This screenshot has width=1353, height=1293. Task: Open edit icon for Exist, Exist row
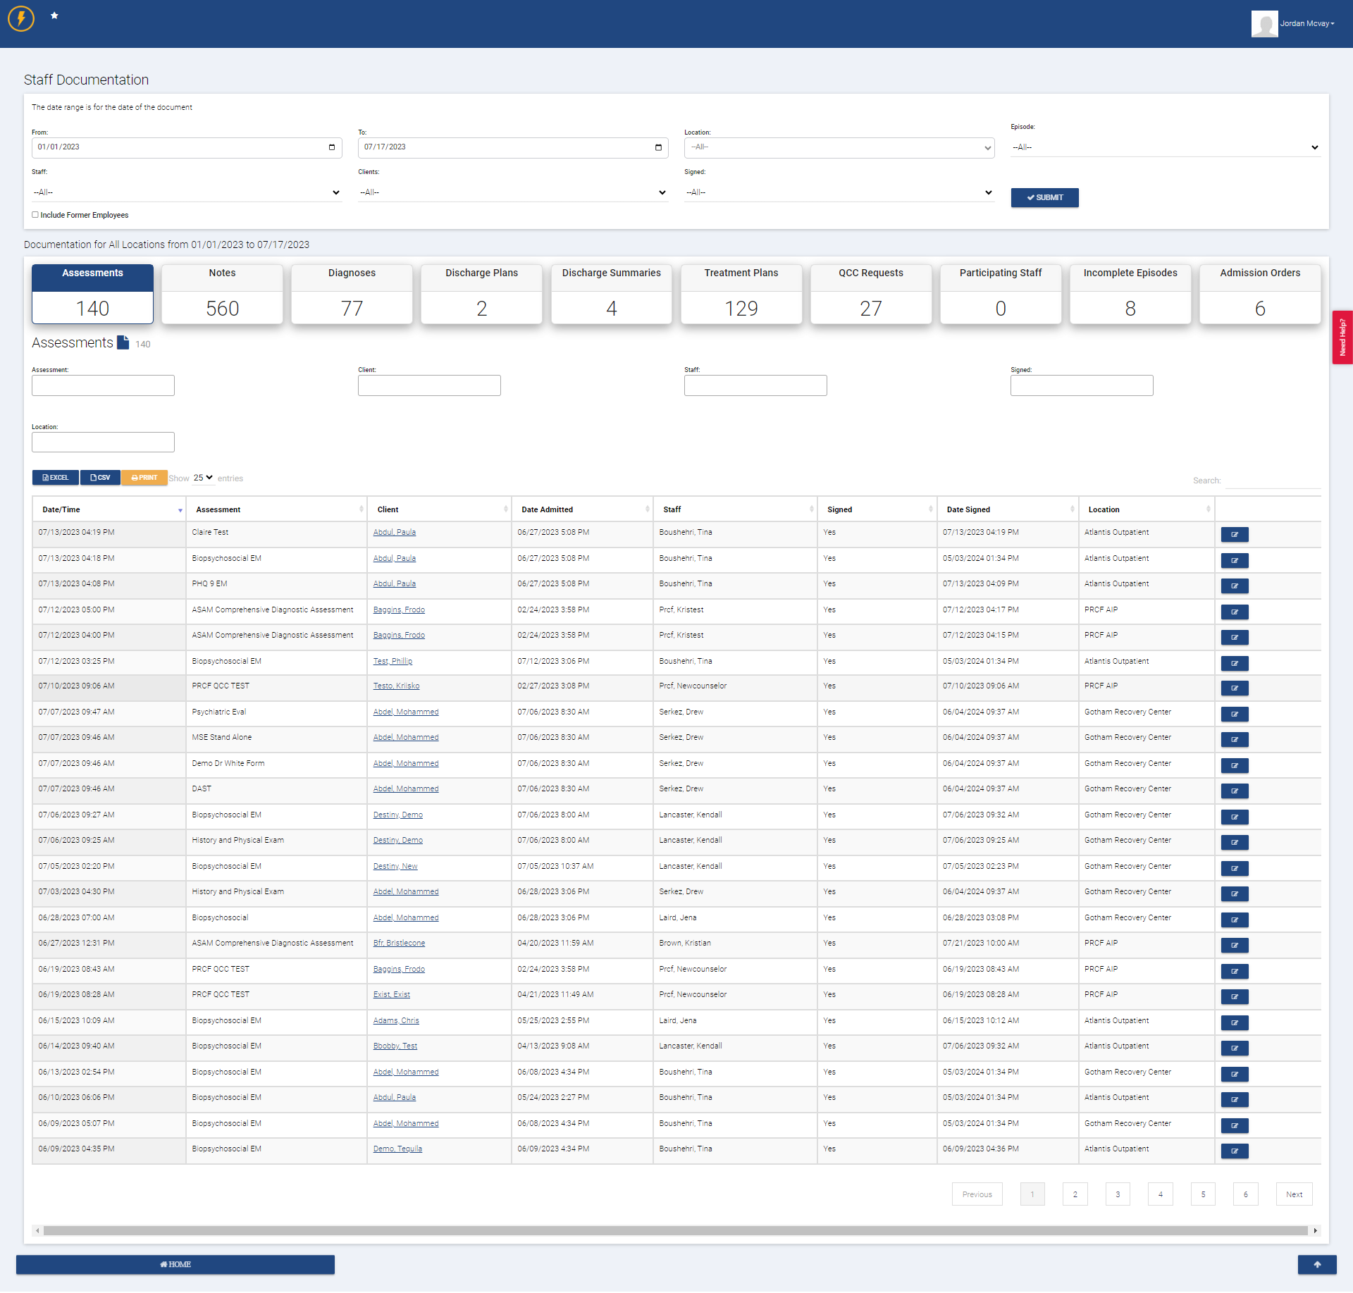pyautogui.click(x=1235, y=997)
